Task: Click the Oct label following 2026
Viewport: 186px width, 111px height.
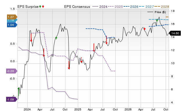Action: point(166,109)
